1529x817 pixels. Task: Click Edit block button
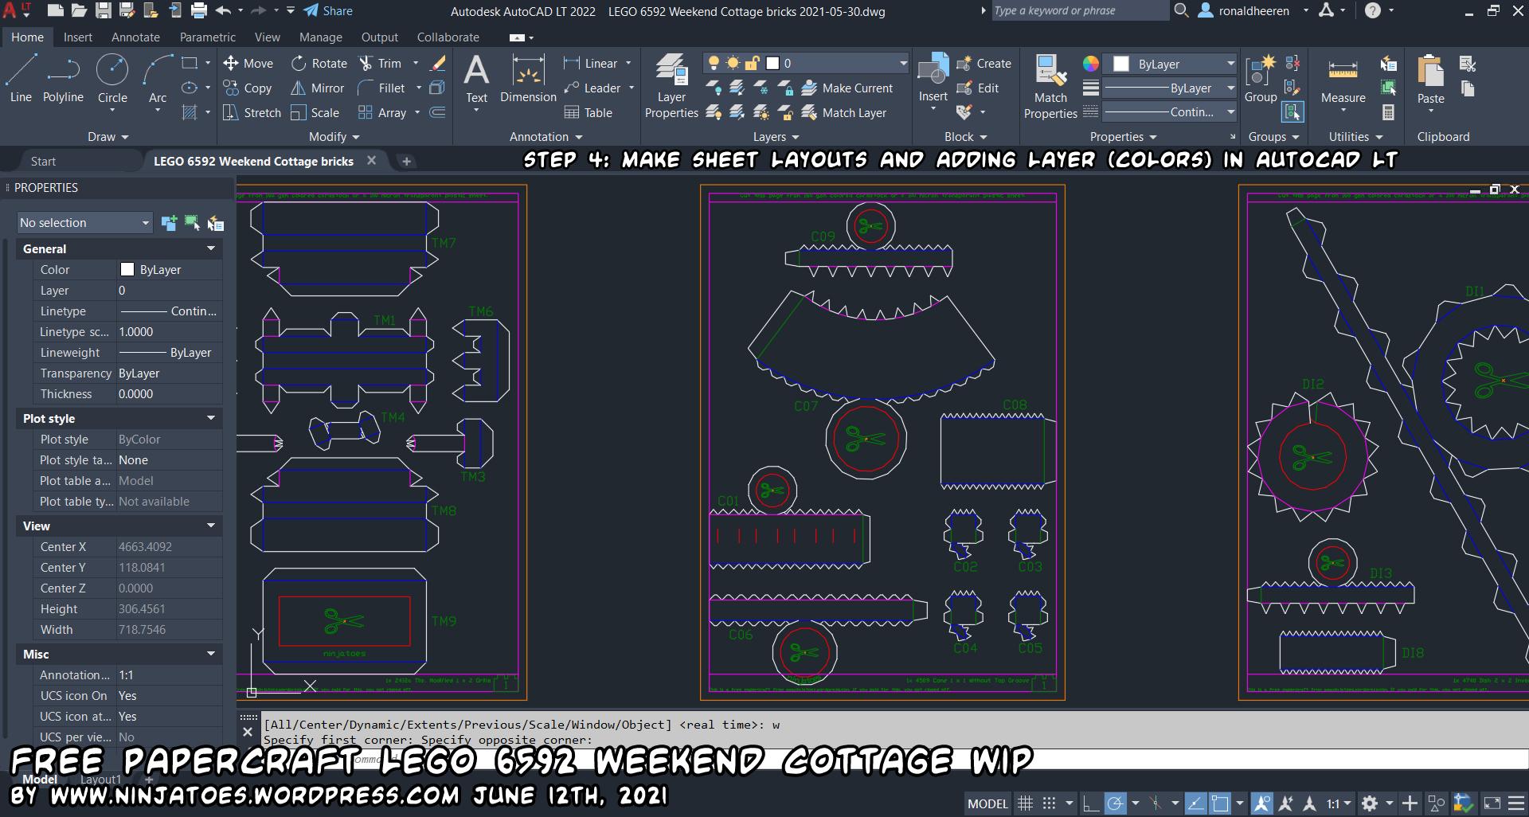[x=977, y=88]
